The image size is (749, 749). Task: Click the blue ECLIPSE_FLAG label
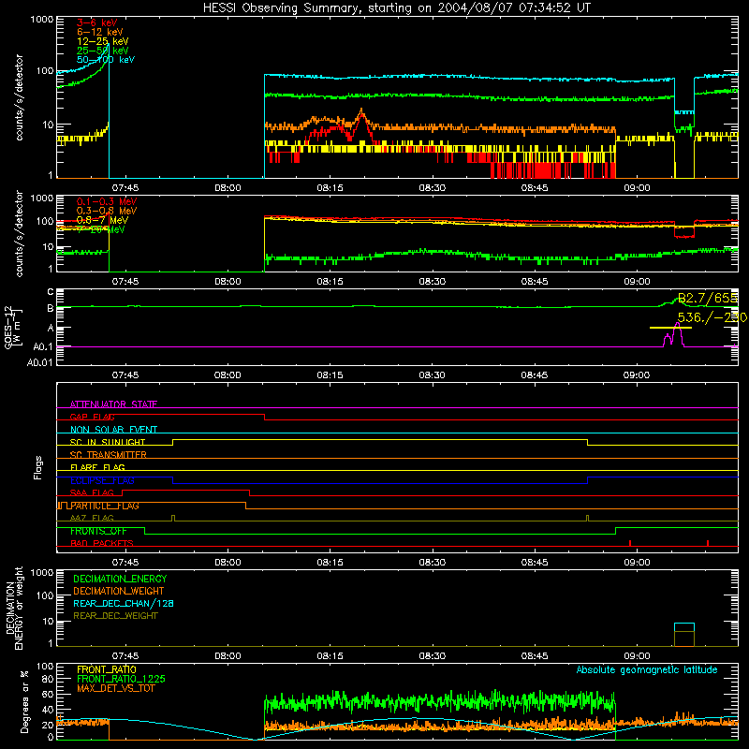pos(102,480)
